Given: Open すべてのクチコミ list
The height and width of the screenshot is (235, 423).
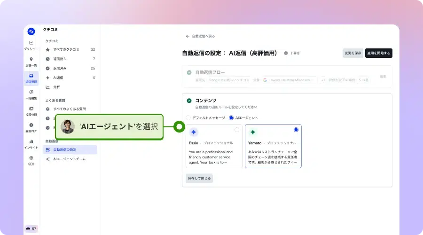Looking at the screenshot, I should pos(66,49).
